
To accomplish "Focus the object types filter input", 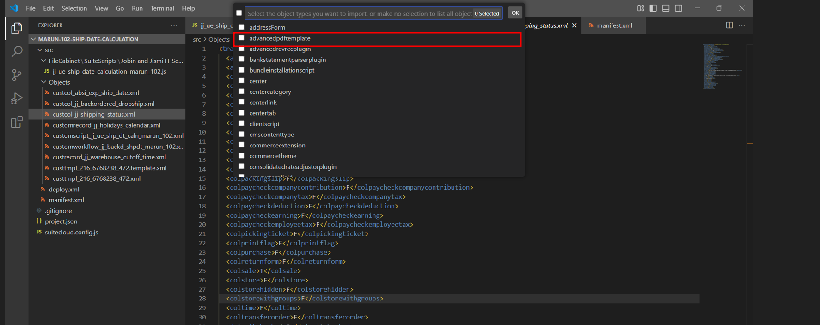I will click(x=360, y=13).
